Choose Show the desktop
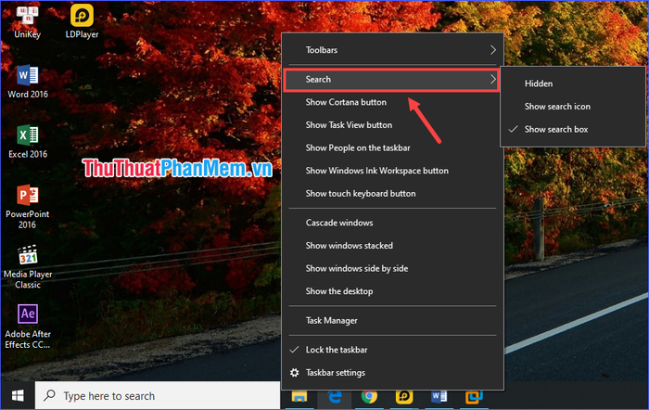The width and height of the screenshot is (649, 410). pyautogui.click(x=392, y=291)
